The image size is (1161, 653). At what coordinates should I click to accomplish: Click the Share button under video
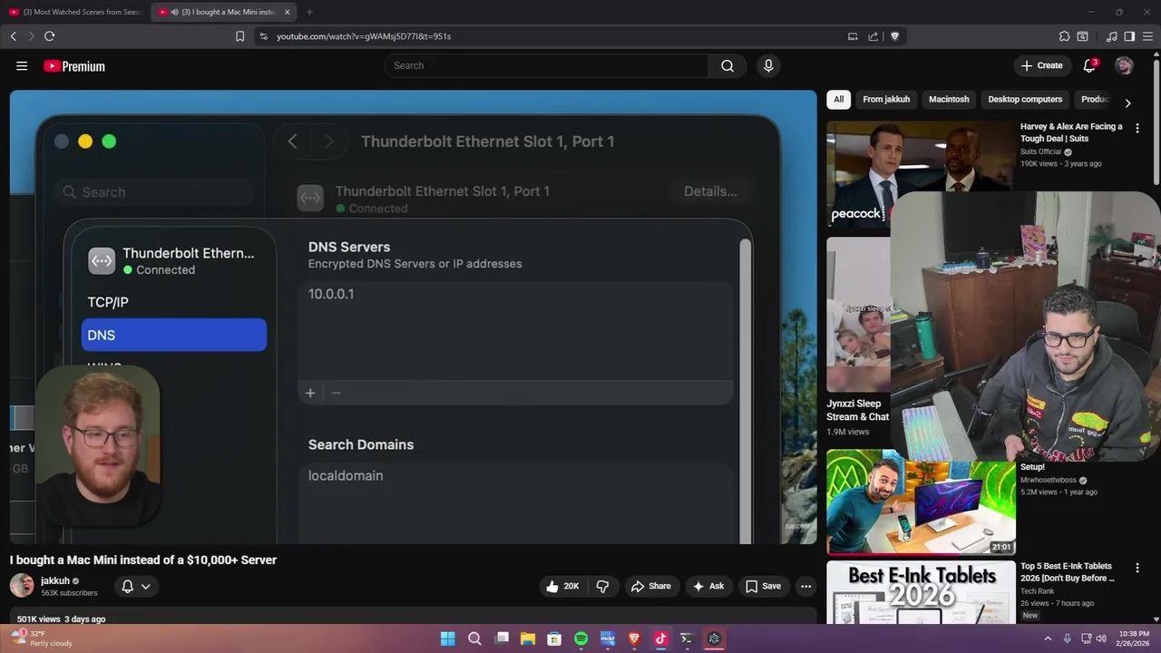click(650, 586)
